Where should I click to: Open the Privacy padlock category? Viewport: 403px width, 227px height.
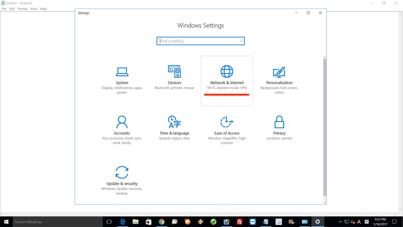coord(279,131)
